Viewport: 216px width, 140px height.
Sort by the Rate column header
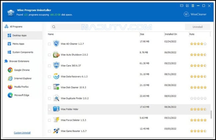[x=192, y=34]
